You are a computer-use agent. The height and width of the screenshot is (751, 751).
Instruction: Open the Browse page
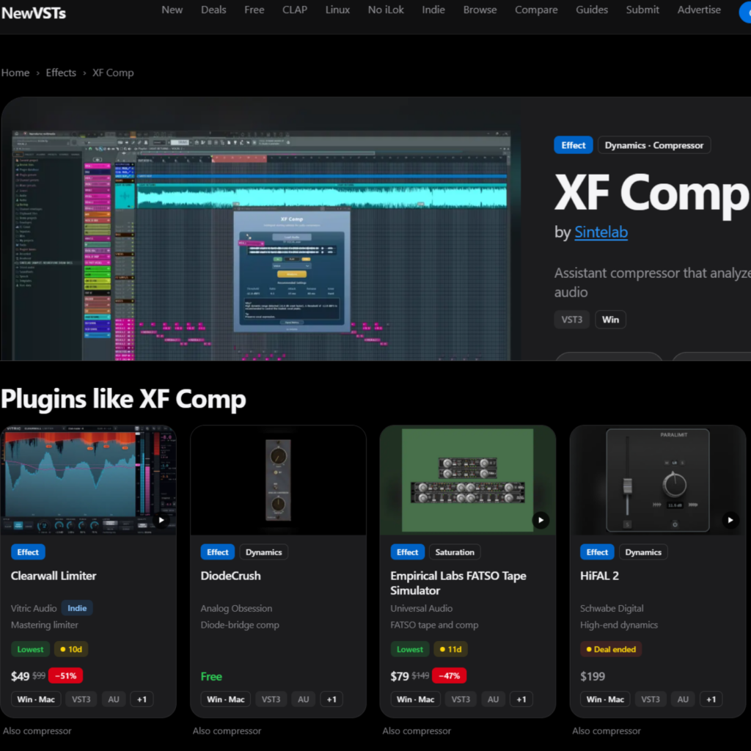point(480,10)
